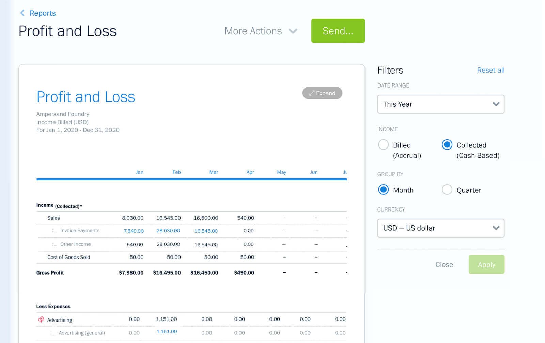
Task: Click Reset all filters link
Action: pyautogui.click(x=490, y=70)
